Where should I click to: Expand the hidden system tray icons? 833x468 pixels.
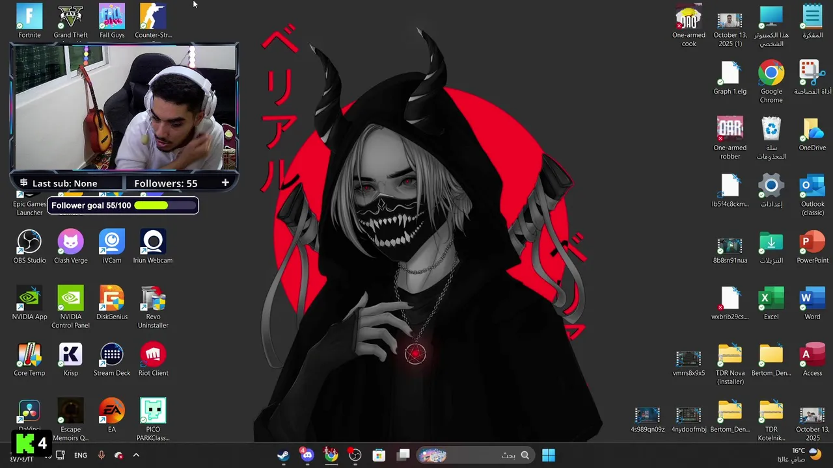pyautogui.click(x=136, y=455)
